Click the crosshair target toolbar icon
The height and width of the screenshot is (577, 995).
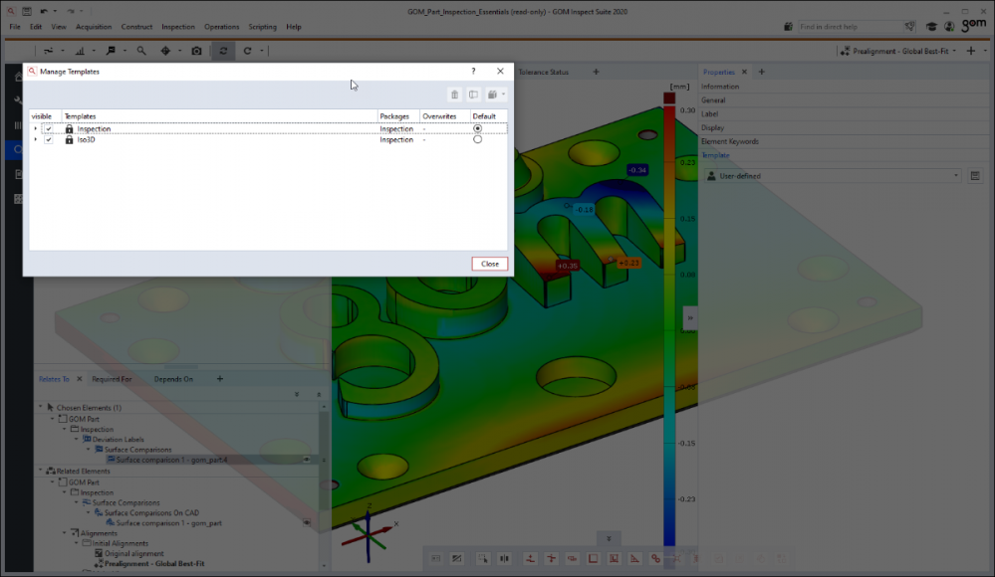click(165, 51)
